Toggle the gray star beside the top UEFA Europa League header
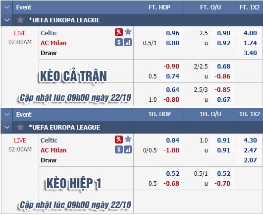The height and width of the screenshot is (215, 263). (20, 20)
